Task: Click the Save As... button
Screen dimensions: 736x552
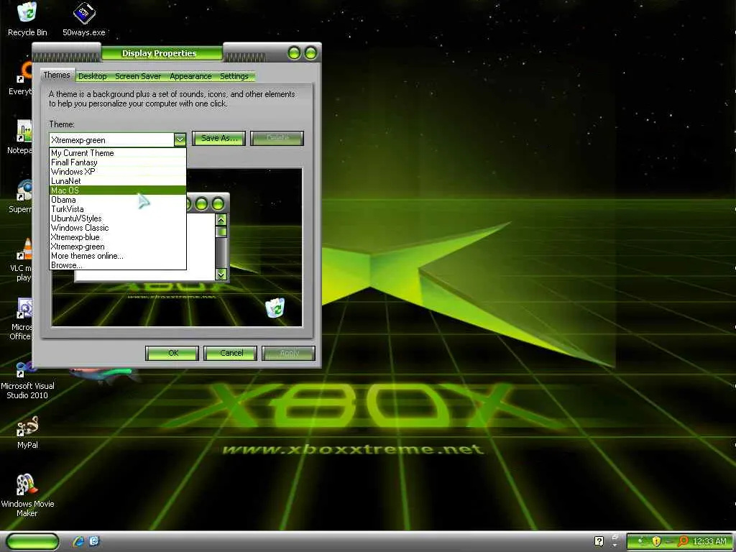Action: point(218,138)
